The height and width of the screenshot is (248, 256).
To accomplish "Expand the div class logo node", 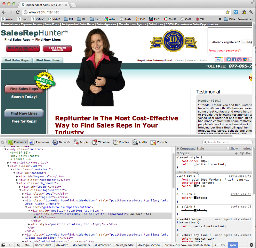I will [x=23, y=194].
